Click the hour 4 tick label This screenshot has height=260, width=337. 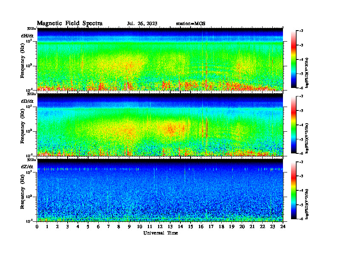78,226
